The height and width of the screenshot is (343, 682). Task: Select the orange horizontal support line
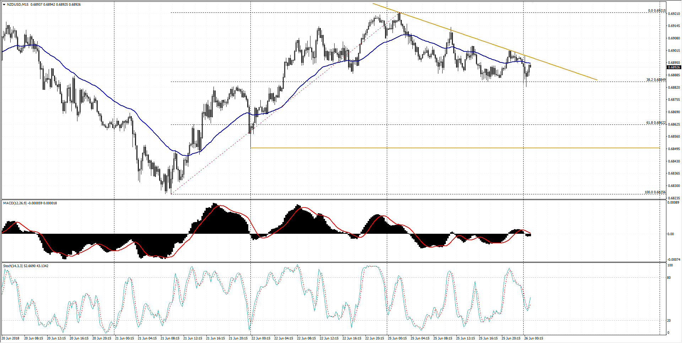pyautogui.click(x=426, y=148)
